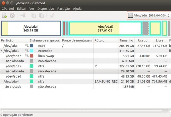The height and width of the screenshot is (117, 171).
Task: Select the 1.87 MB não alocada row
Action: [x=85, y=86]
